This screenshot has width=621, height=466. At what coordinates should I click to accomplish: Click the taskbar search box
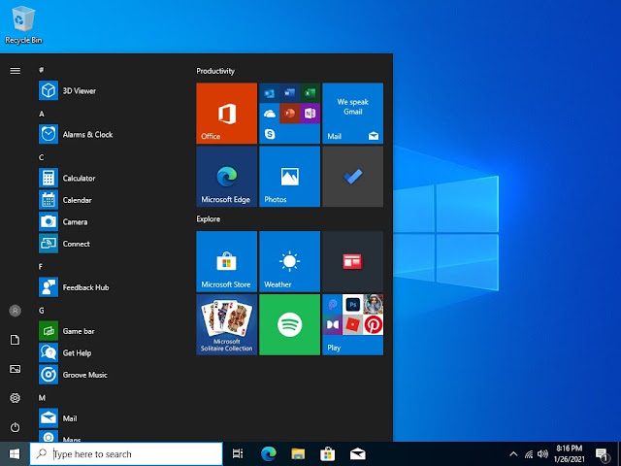tap(126, 453)
